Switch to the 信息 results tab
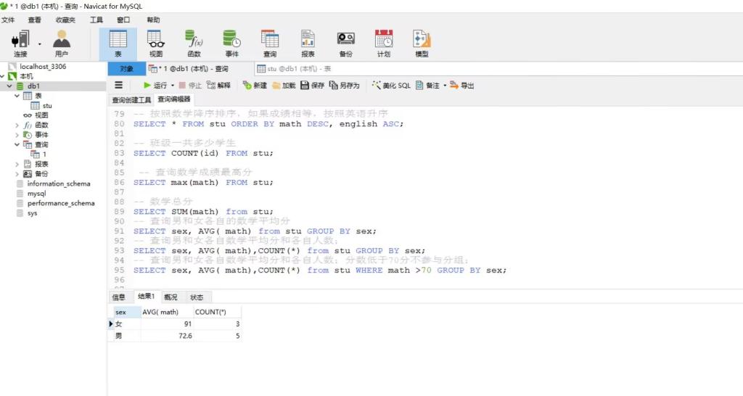This screenshot has width=743, height=396. click(118, 297)
